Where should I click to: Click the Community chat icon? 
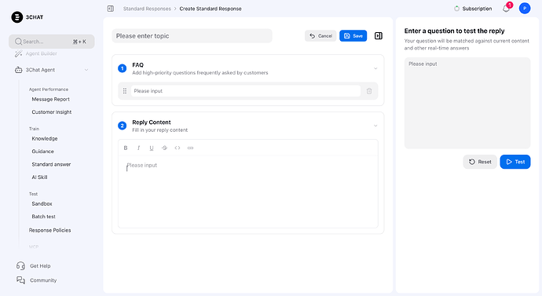20,280
